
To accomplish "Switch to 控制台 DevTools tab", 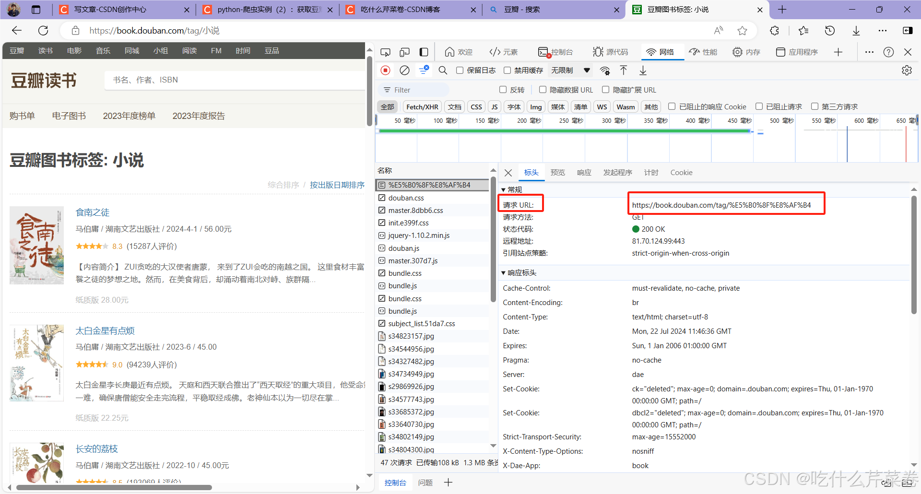I will pyautogui.click(x=555, y=52).
